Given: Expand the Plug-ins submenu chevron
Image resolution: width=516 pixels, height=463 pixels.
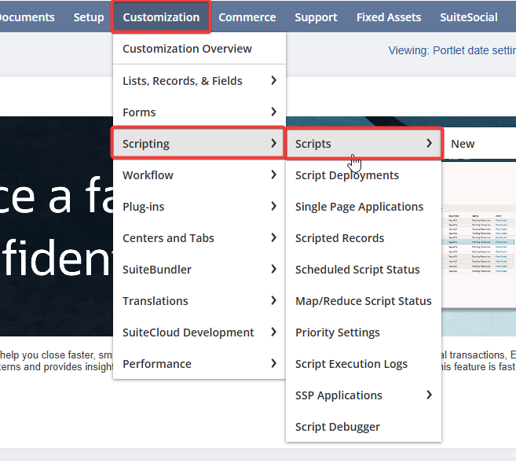Looking at the screenshot, I should (x=273, y=207).
